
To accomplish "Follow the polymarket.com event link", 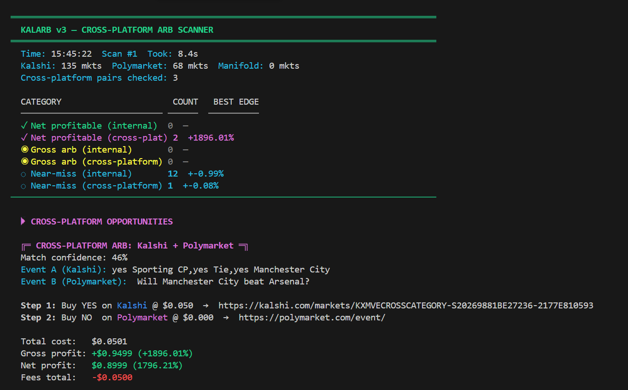I will coord(311,317).
